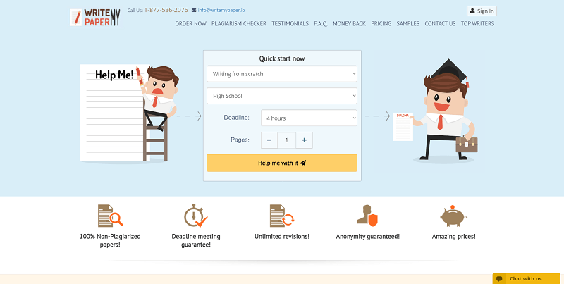564x284 pixels.
Task: Click the piggy bank prices icon
Action: (453, 216)
